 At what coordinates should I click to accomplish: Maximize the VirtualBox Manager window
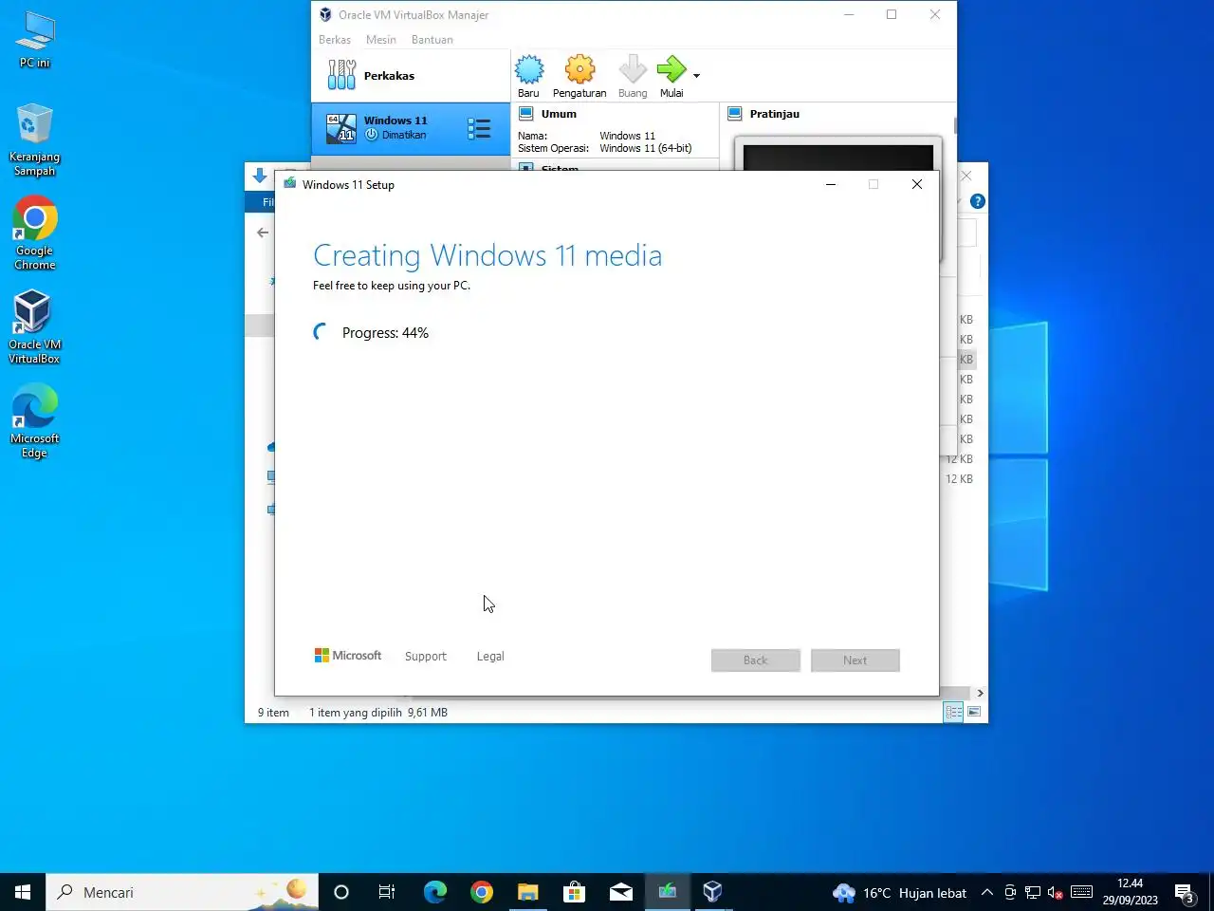point(892,14)
